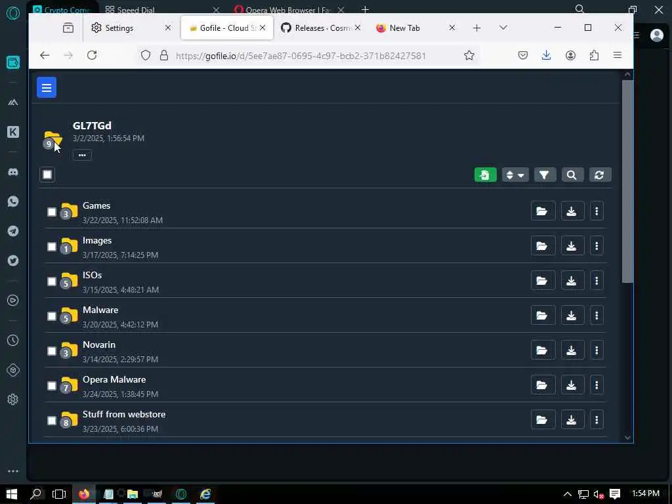Check the Opera Malware folder checkbox

[x=52, y=386]
